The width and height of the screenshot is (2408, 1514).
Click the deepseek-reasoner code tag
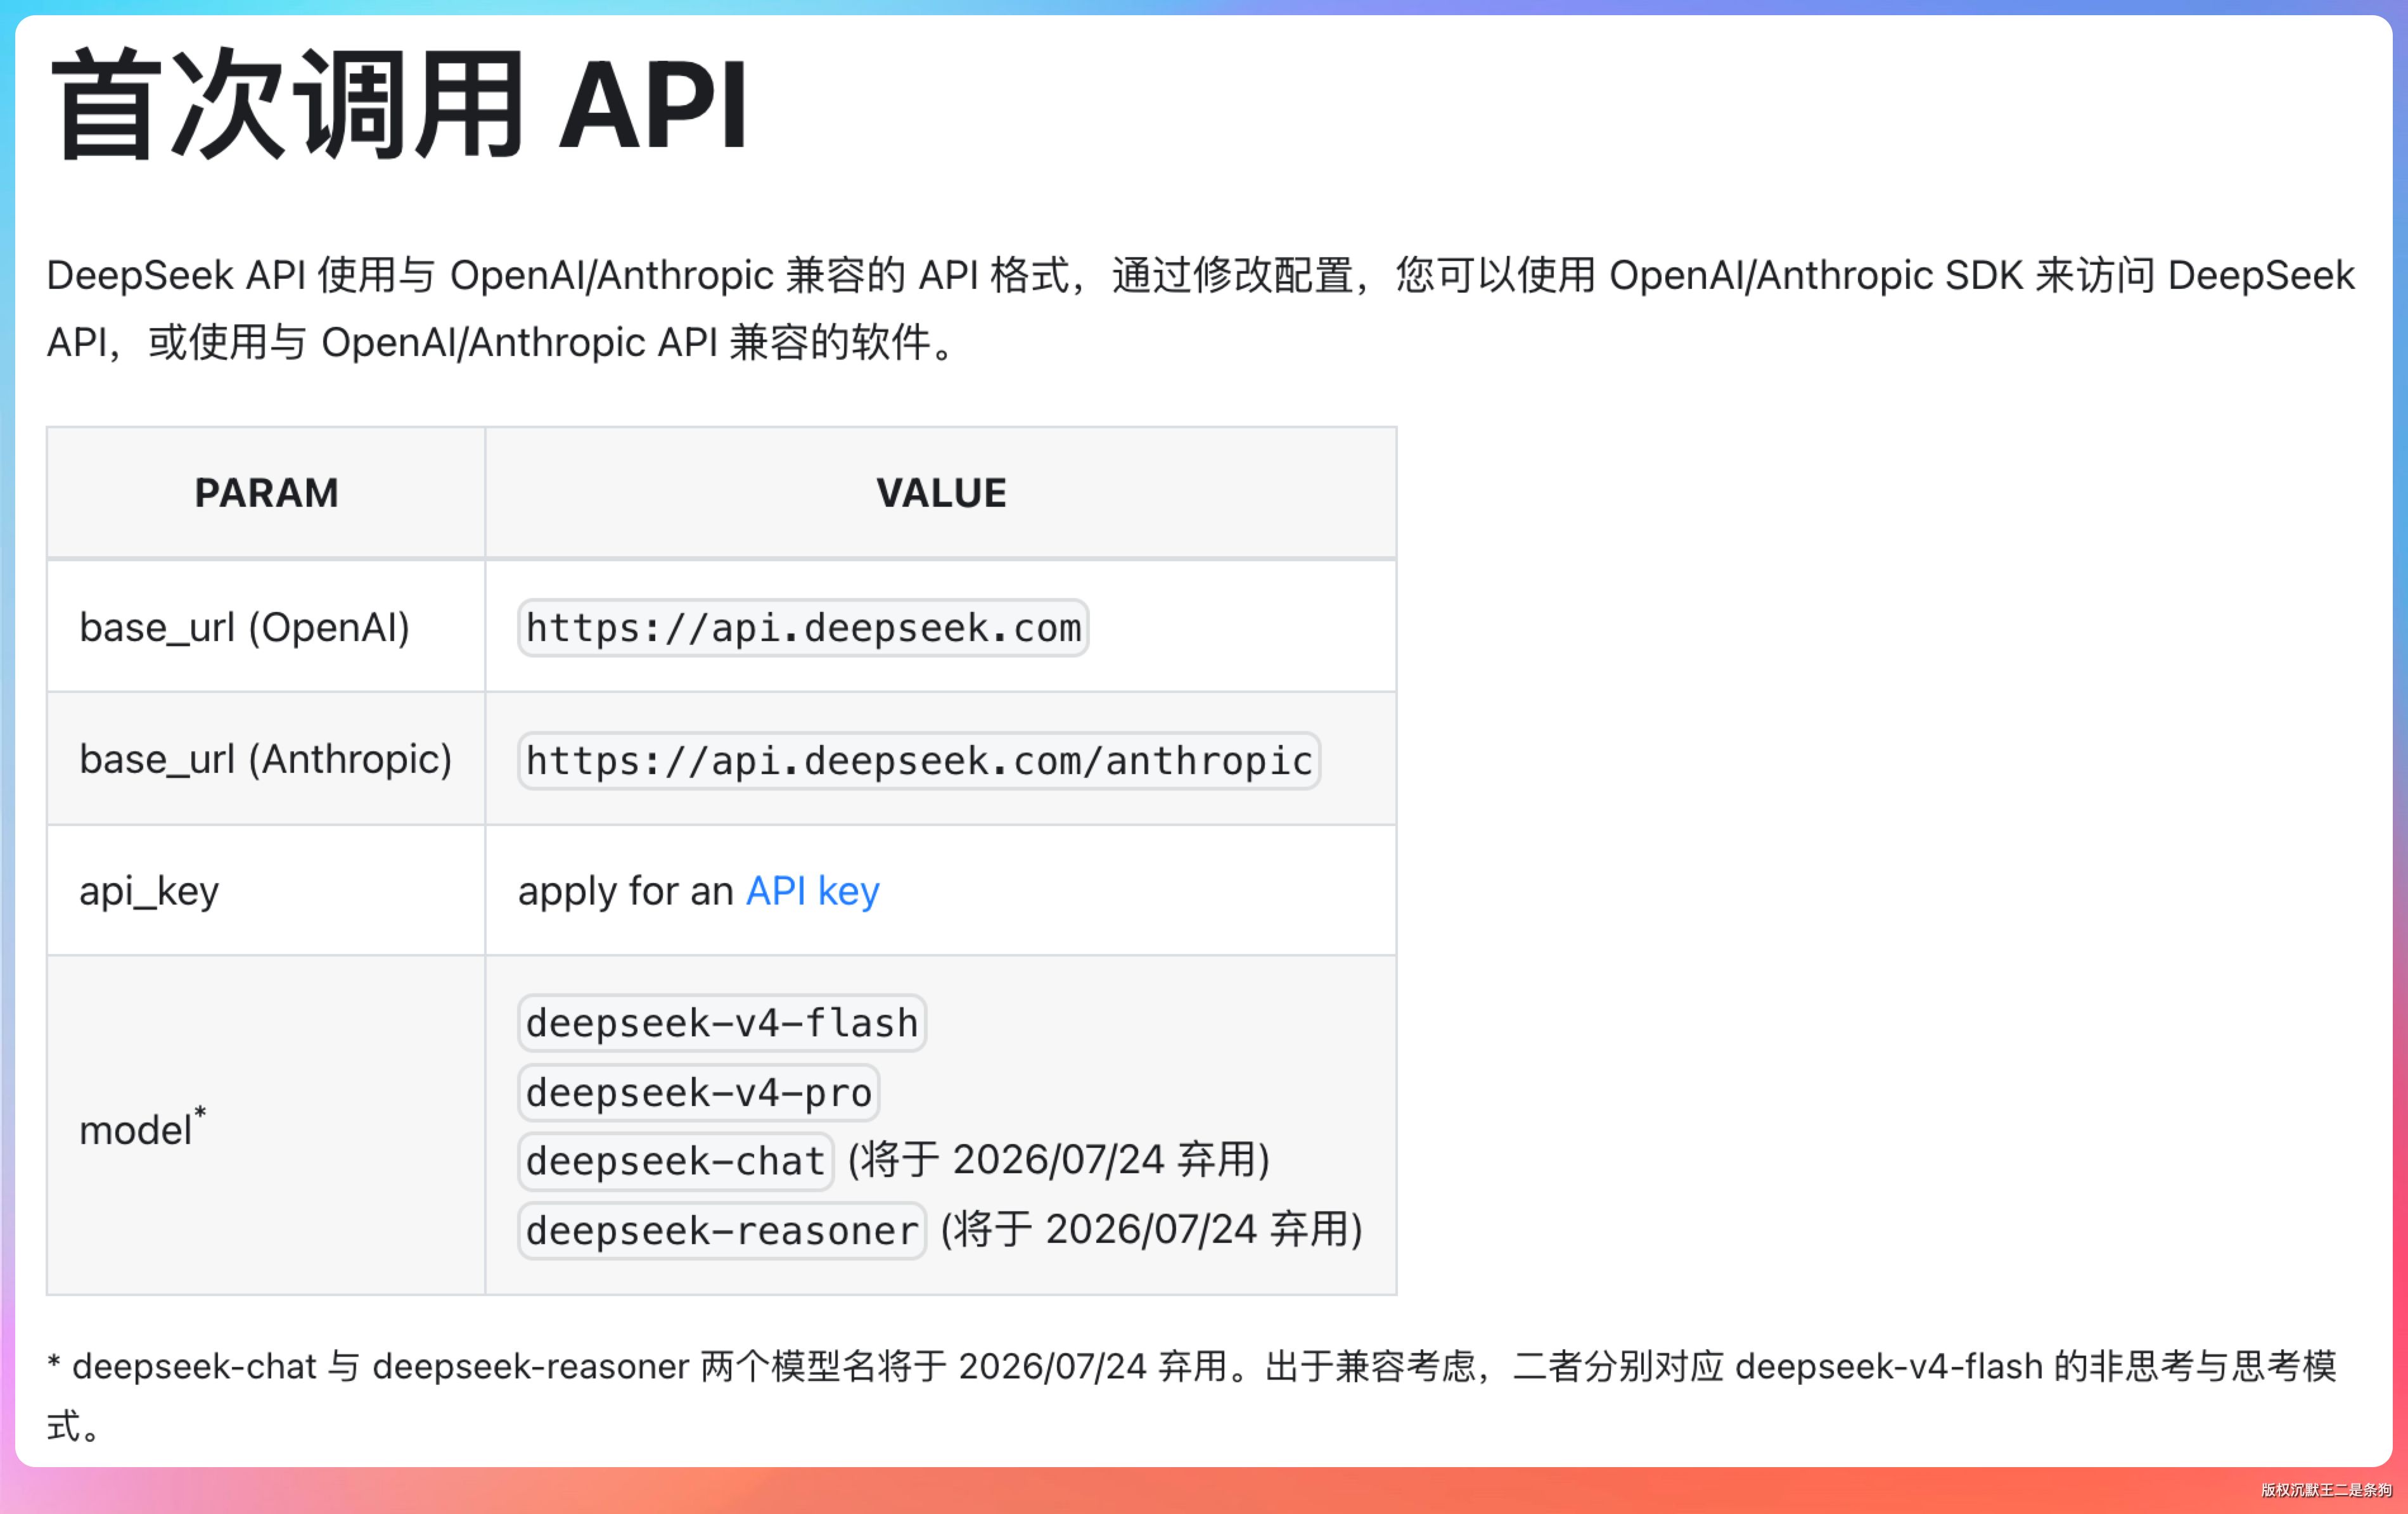tap(721, 1230)
